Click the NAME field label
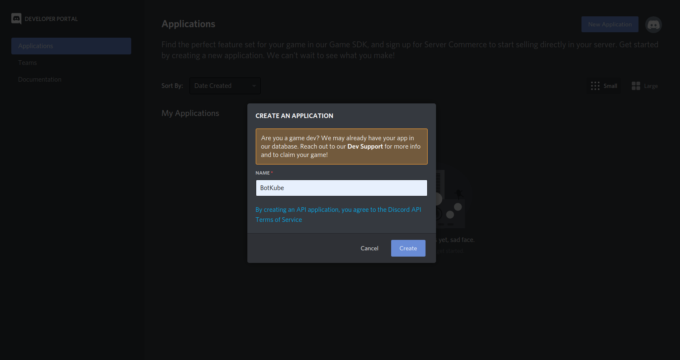 (x=263, y=173)
